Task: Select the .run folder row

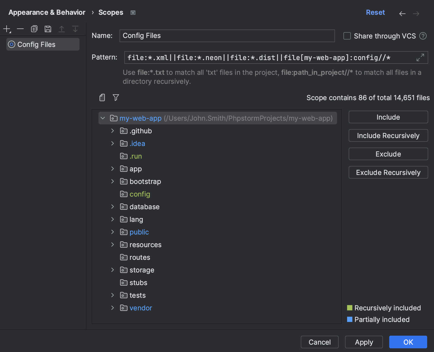Action: click(218, 156)
